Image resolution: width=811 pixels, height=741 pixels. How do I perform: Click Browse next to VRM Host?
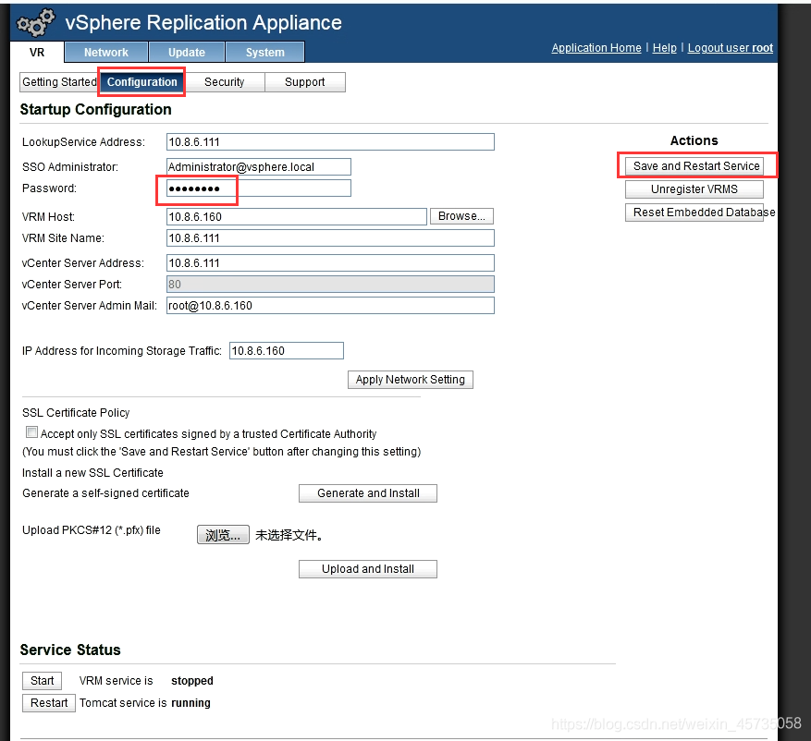point(461,216)
